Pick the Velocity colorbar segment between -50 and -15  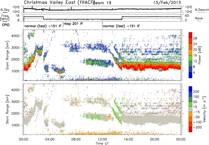click(x=190, y=114)
